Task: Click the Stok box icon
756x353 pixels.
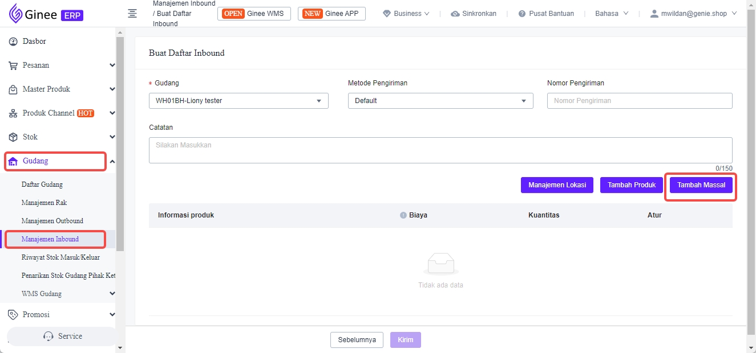Action: click(13, 137)
